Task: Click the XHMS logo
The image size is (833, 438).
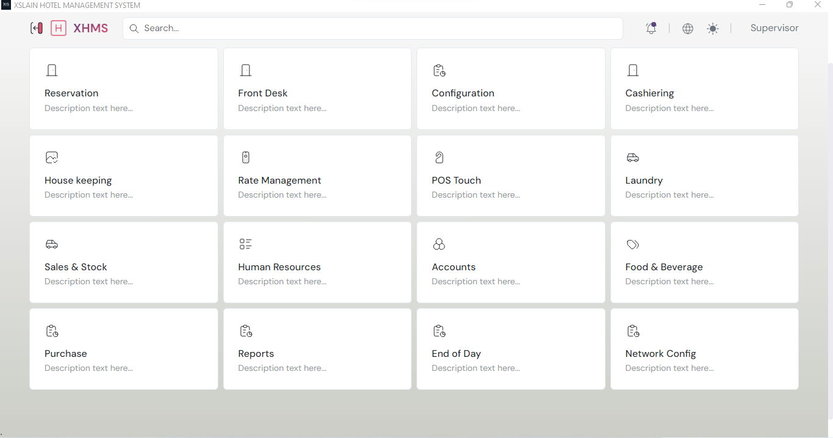Action: point(79,28)
